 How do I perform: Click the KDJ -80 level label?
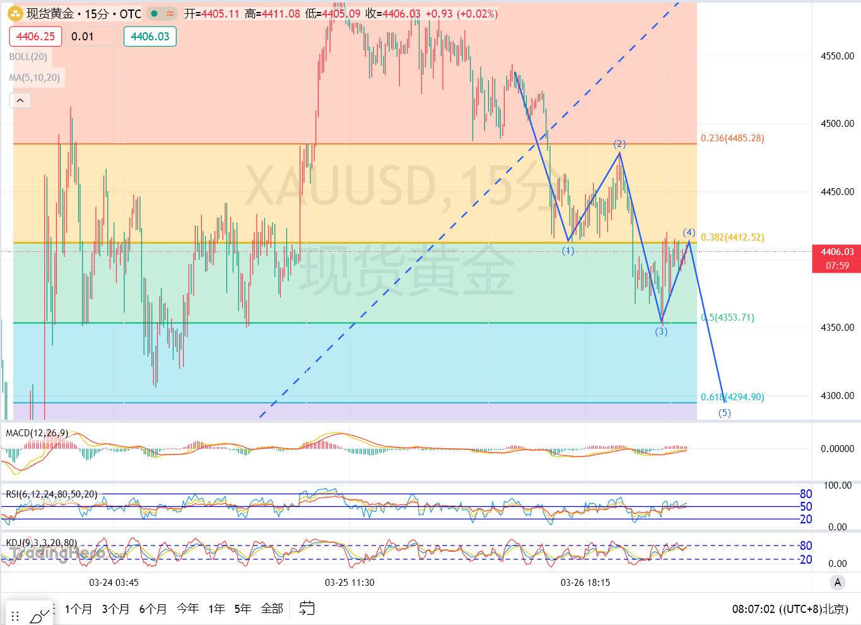805,545
